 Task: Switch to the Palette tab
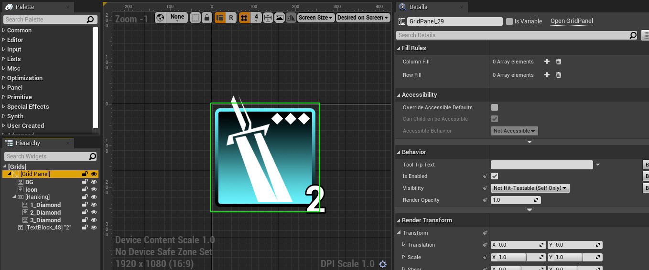coord(25,7)
